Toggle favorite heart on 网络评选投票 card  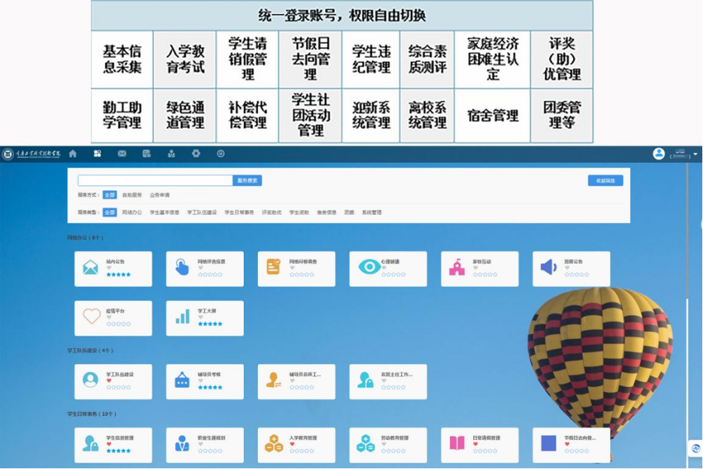click(x=201, y=268)
